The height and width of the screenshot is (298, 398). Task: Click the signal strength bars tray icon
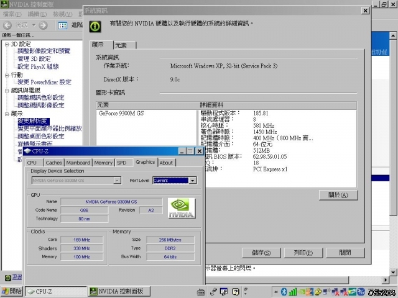pyautogui.click(x=293, y=292)
